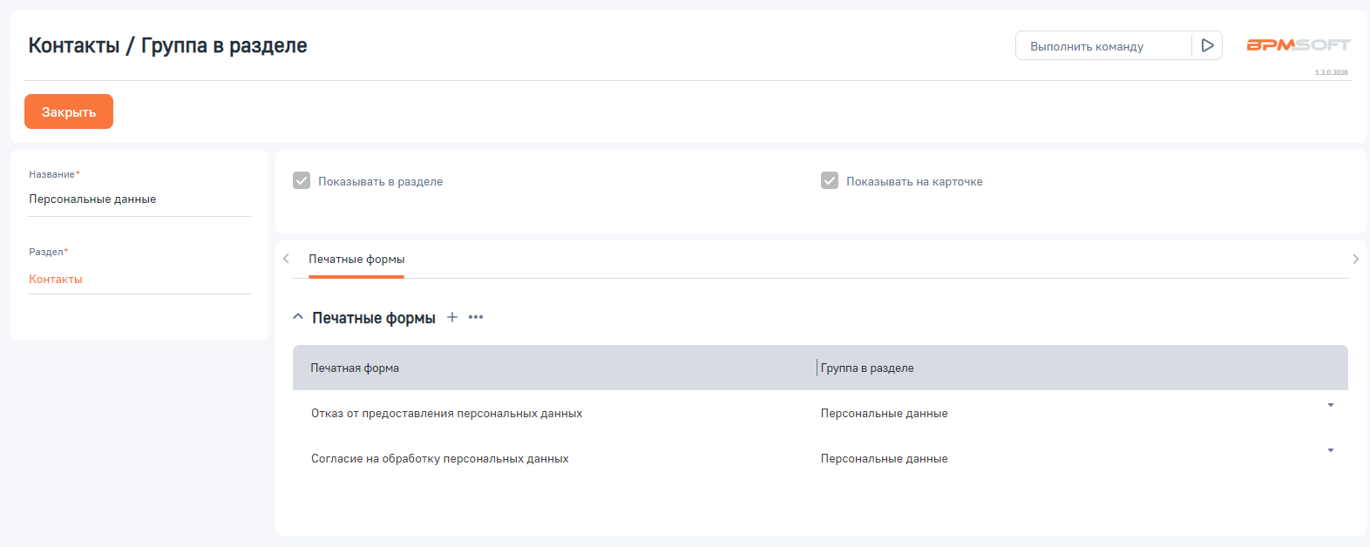Select row Согласие на обработку персональных данных
Image resolution: width=1370 pixels, height=547 pixels.
click(820, 458)
